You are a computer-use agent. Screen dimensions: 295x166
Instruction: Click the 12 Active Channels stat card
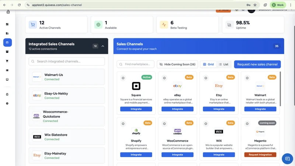click(x=56, y=25)
